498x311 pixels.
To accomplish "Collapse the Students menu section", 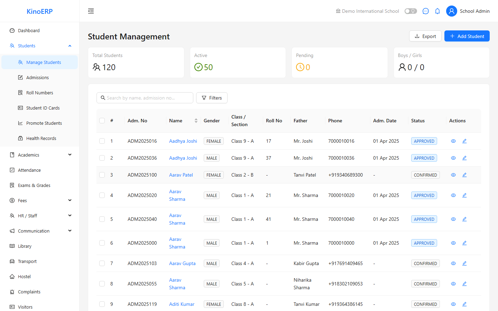I will tap(39, 46).
